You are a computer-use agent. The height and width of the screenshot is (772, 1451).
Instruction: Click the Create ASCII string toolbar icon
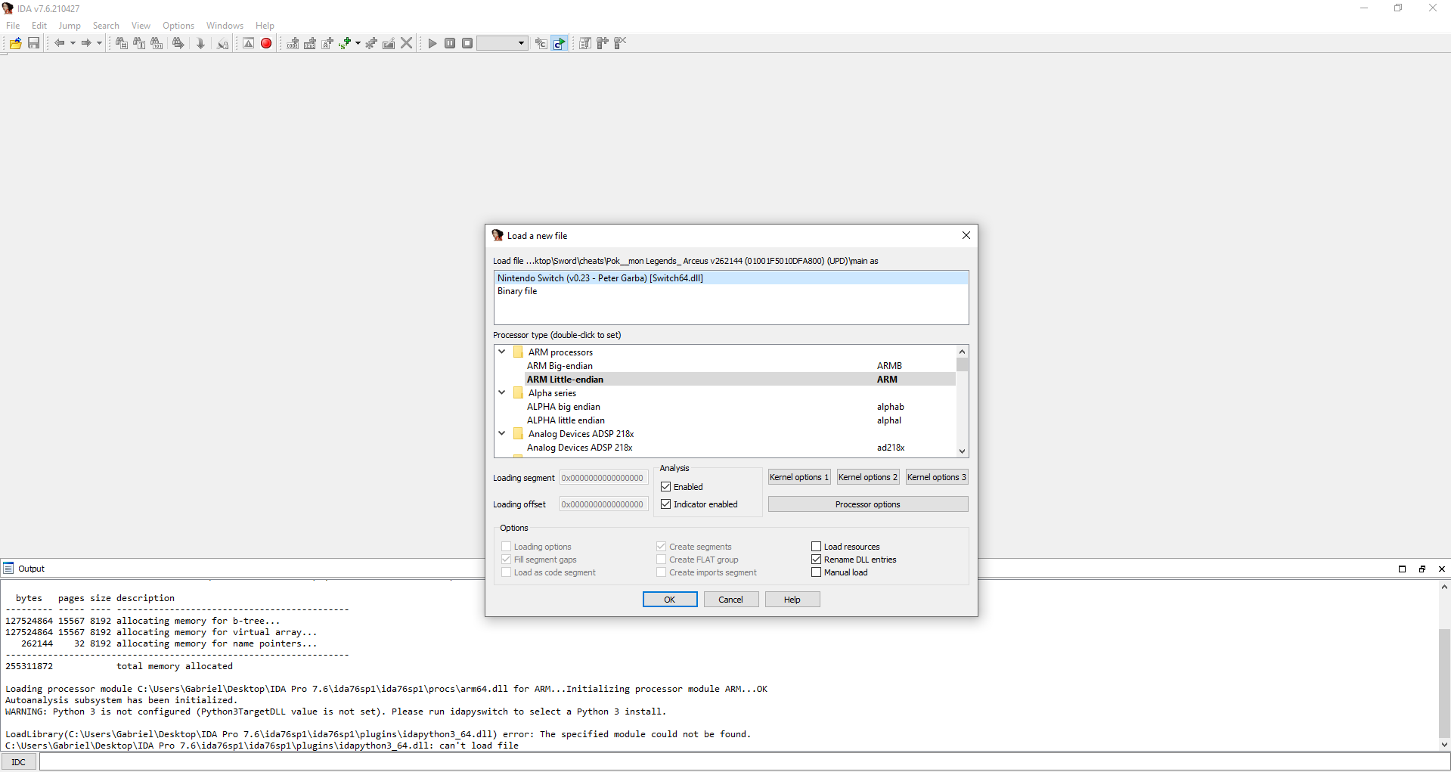click(x=327, y=43)
